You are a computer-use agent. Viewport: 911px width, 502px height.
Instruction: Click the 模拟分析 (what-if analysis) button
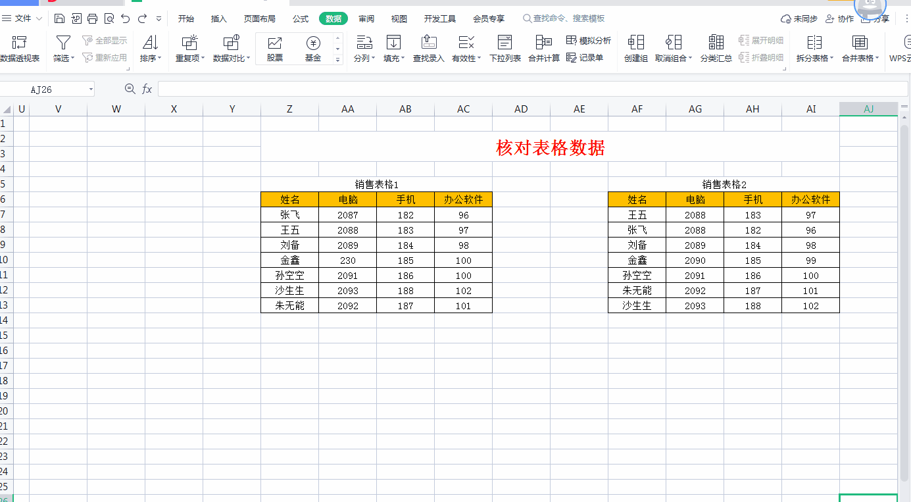click(x=589, y=41)
